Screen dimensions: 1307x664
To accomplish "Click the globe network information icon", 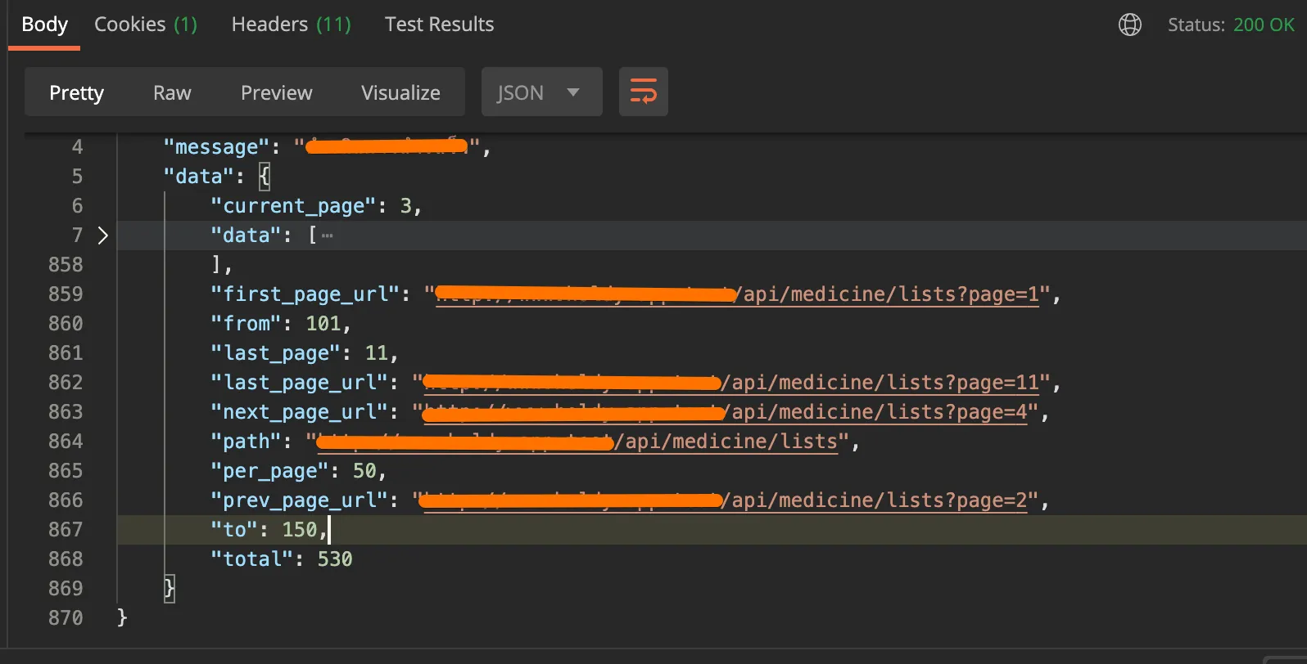I will coord(1130,25).
